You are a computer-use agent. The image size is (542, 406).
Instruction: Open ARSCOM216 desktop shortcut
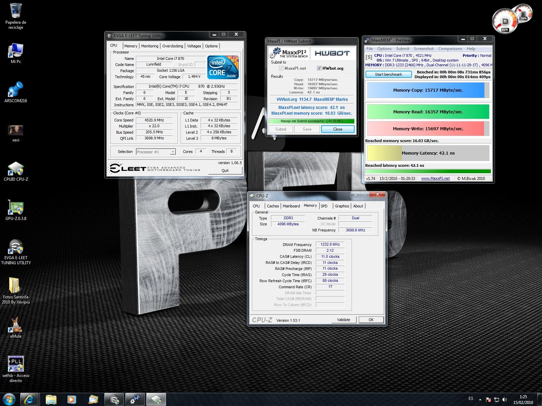coord(16,92)
